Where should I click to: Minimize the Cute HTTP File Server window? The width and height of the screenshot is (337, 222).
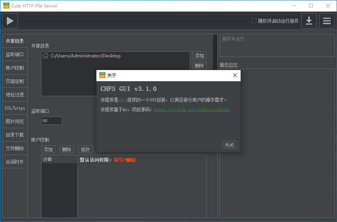(294, 6)
